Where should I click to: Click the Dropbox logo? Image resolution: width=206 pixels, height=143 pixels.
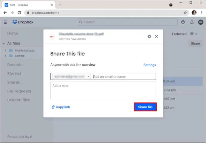point(23,22)
